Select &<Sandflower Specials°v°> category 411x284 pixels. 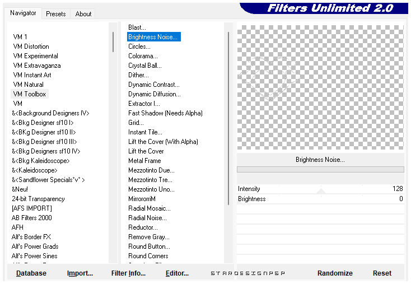tap(48, 180)
